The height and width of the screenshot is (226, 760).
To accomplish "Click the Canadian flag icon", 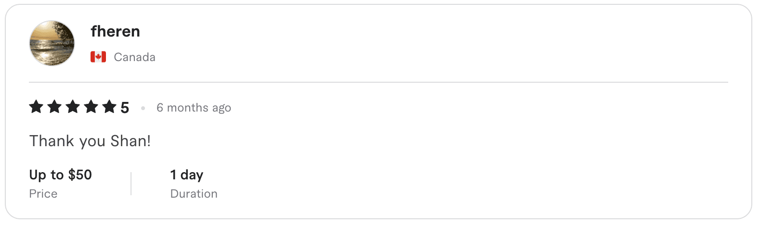I will 98,57.
